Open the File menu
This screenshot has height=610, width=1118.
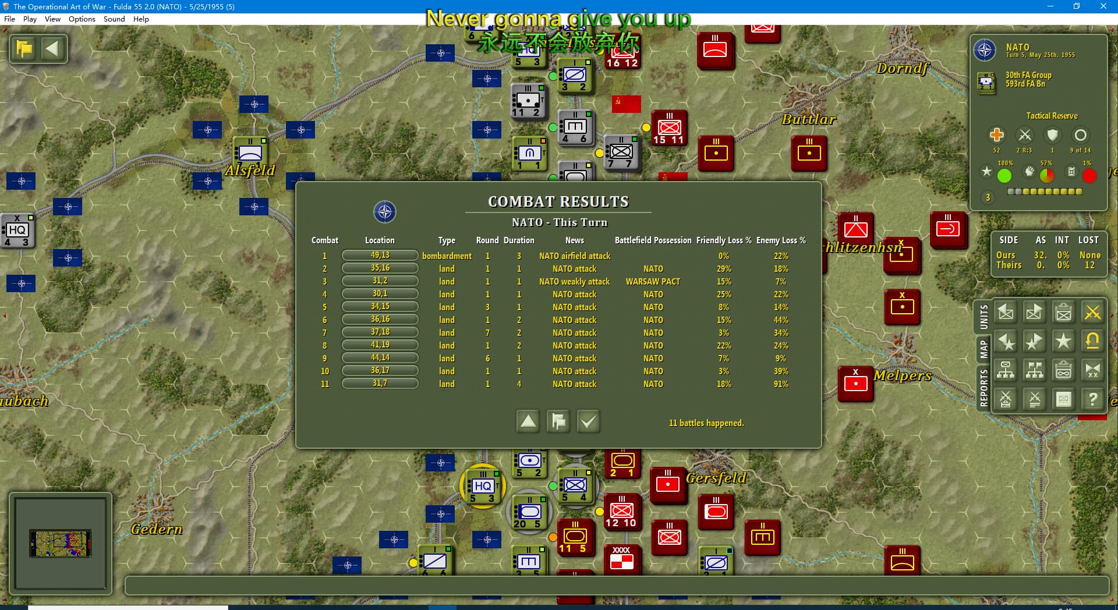click(9, 19)
